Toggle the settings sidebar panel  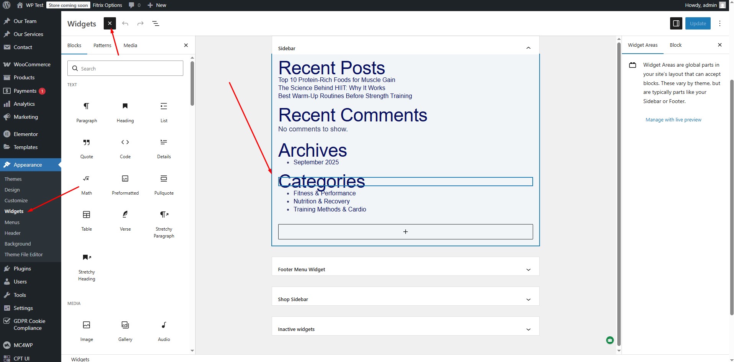pyautogui.click(x=676, y=23)
